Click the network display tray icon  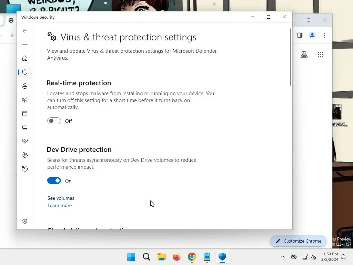[x=304, y=257]
